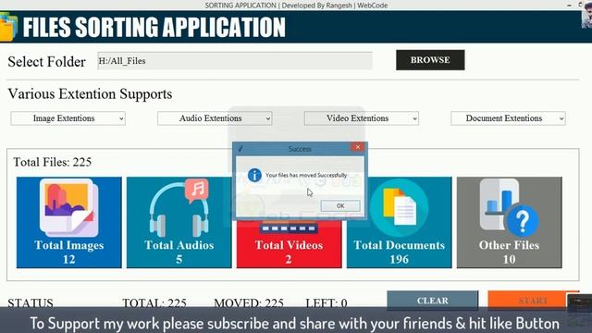592x333 pixels.
Task: Click the 'Your files has moved Successfully' message
Action: (x=306, y=175)
